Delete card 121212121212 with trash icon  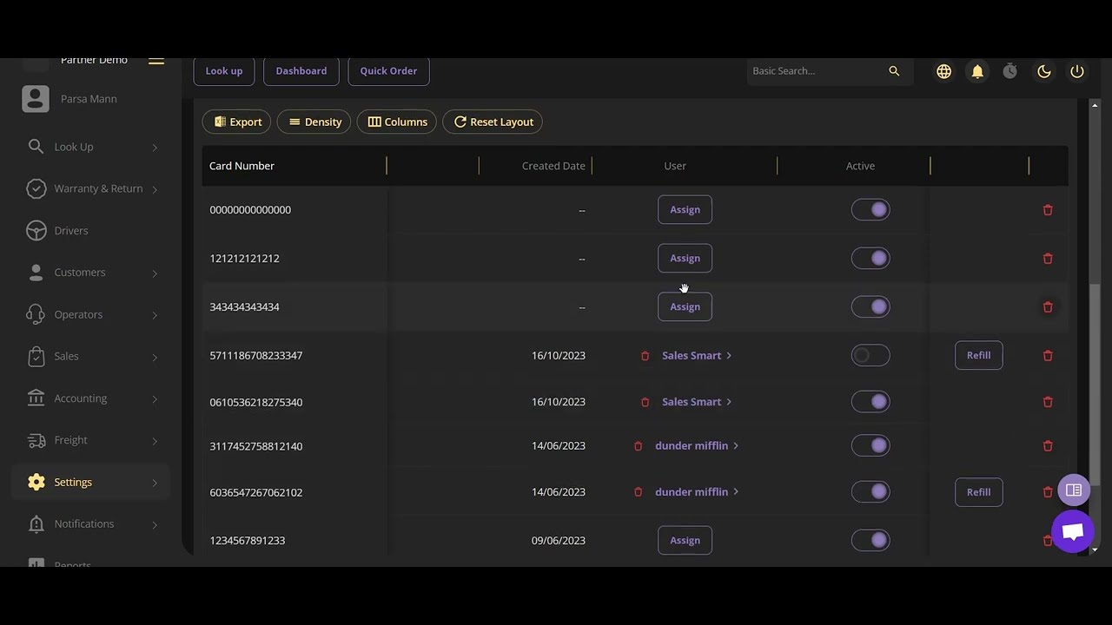[1048, 259]
